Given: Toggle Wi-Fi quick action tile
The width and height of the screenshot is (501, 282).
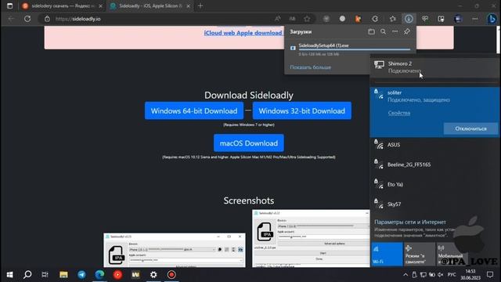Looking at the screenshot, I should tap(387, 254).
